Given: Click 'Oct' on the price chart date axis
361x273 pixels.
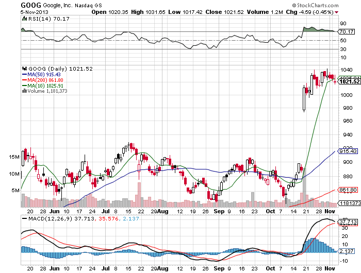Looking at the screenshot, I should tap(271, 211).
